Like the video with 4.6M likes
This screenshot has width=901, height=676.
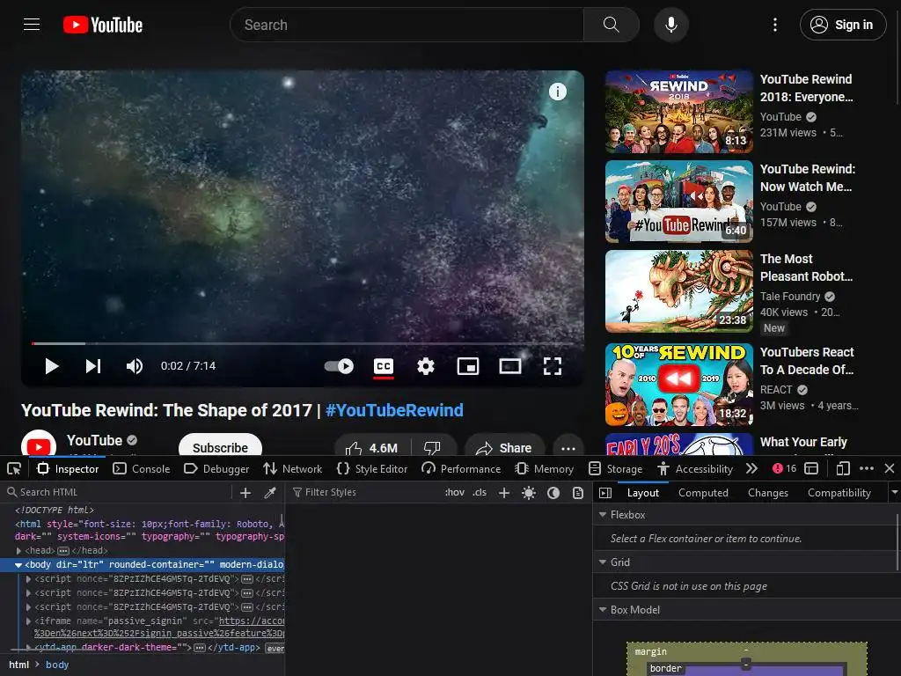coord(373,448)
